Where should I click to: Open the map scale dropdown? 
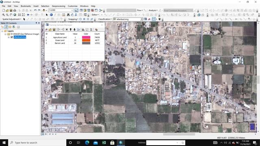[72, 11]
